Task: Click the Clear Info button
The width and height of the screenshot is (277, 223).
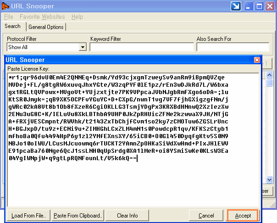Action: click(127, 215)
